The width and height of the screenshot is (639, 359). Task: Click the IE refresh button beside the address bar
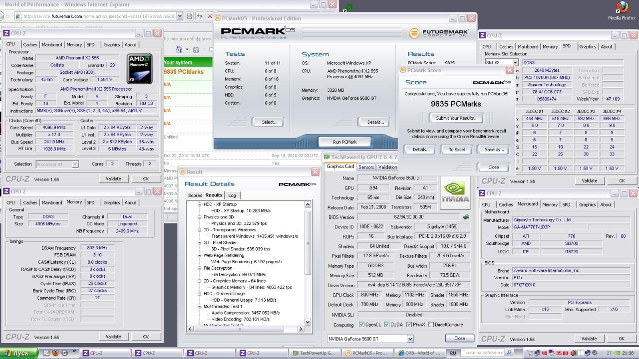pos(200,16)
